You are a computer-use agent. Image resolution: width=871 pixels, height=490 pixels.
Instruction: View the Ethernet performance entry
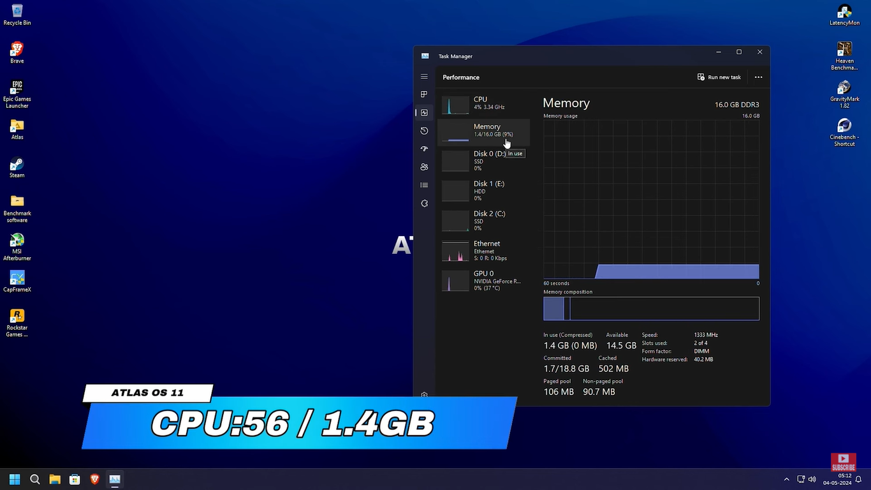click(483, 250)
